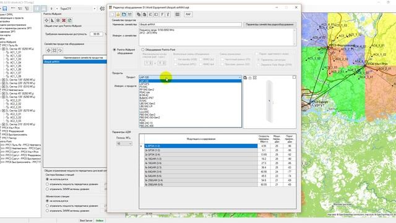Click the green export icon in Point-to-Multipoint panel
Image resolution: width=396 pixels, height=223 pixels.
click(x=69, y=20)
